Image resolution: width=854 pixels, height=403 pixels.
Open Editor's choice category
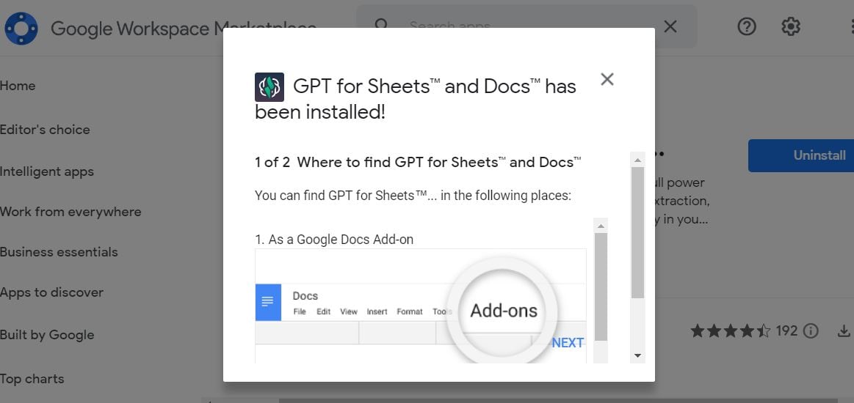(46, 130)
